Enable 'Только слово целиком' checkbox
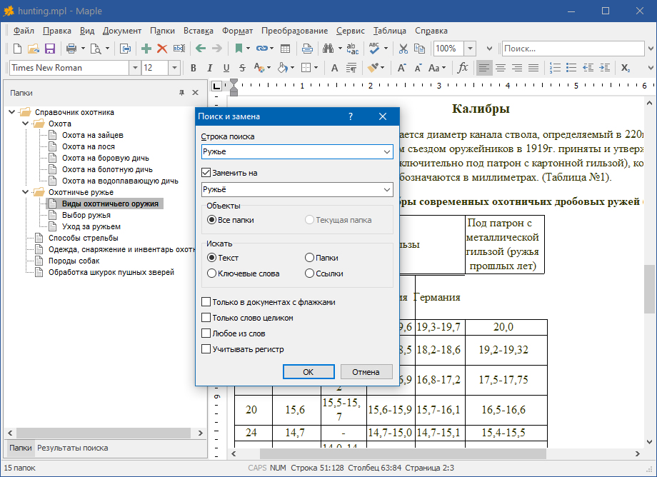Screen dimensions: 657x477 coord(206,318)
